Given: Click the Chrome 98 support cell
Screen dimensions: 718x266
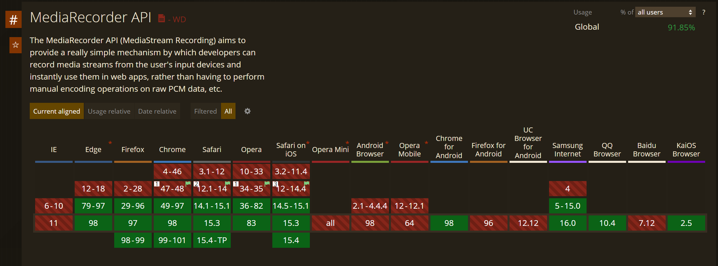Looking at the screenshot, I should 172,223.
